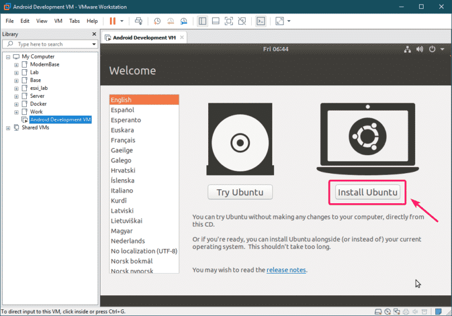Screen dimensions: 452x316
Task: Click the Revert to snapshot icon
Action: (x=170, y=21)
